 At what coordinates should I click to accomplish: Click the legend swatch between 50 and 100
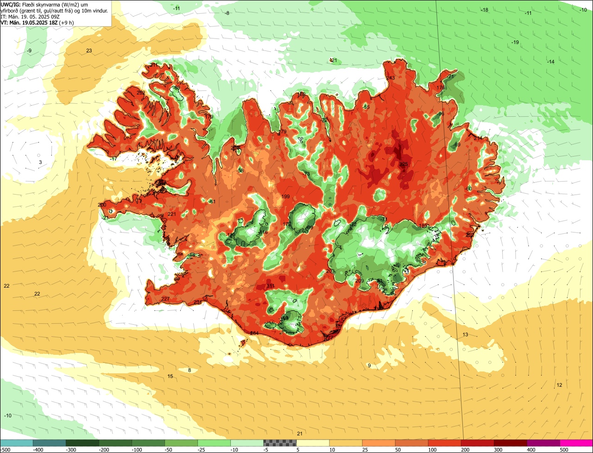point(411,443)
